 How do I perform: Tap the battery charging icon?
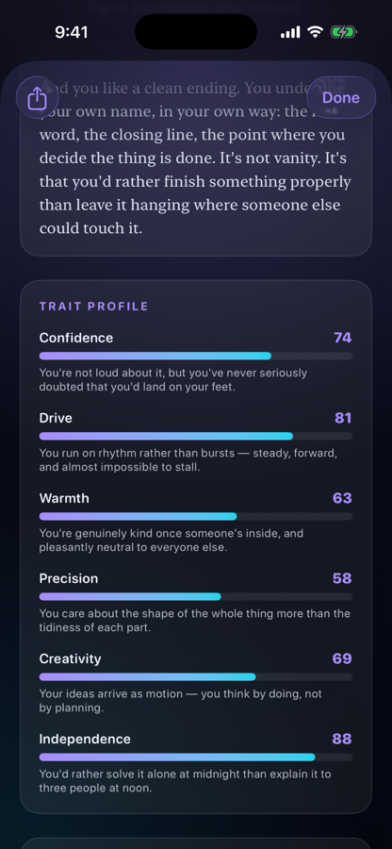coord(343,32)
